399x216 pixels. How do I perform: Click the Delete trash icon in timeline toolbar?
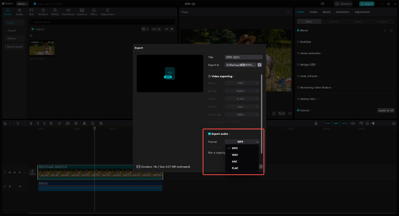point(51,123)
